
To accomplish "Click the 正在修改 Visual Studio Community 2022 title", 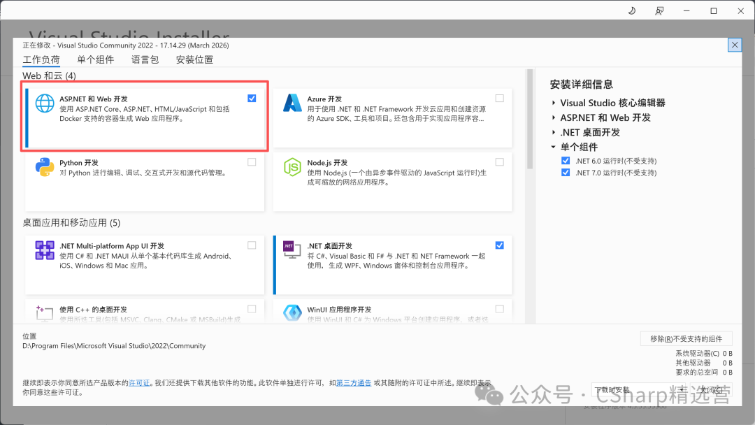I will [x=126, y=45].
